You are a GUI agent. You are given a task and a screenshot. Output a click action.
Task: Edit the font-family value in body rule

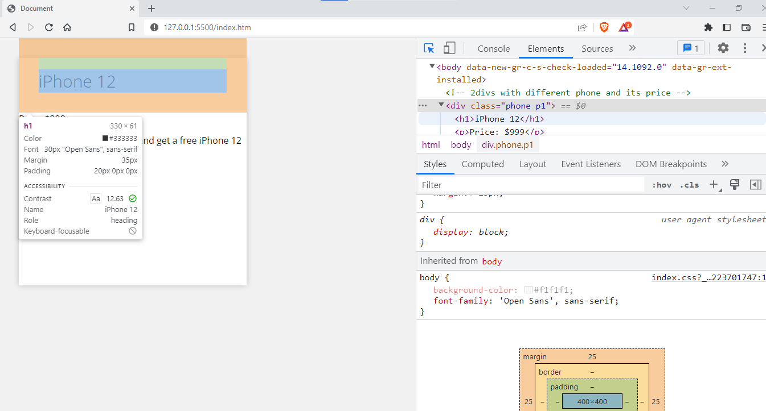coord(556,301)
